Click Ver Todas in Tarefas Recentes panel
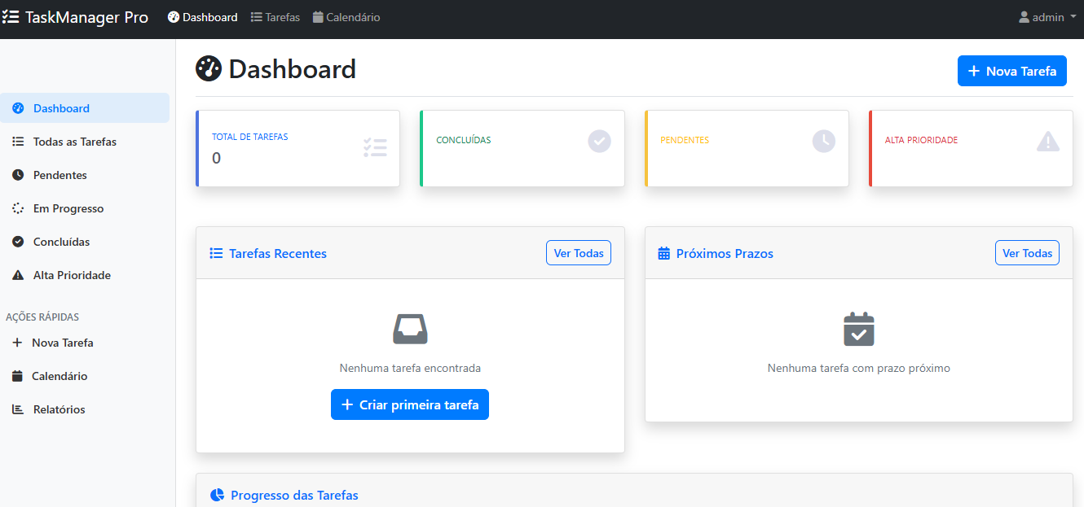The width and height of the screenshot is (1084, 507). [x=578, y=253]
